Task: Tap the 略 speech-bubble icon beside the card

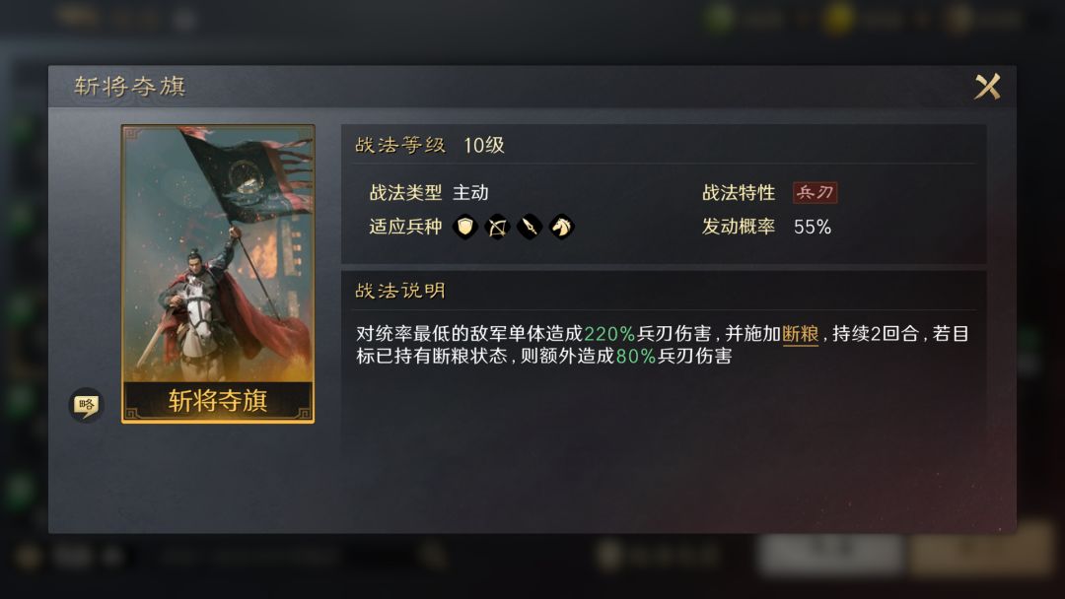Action: (86, 405)
